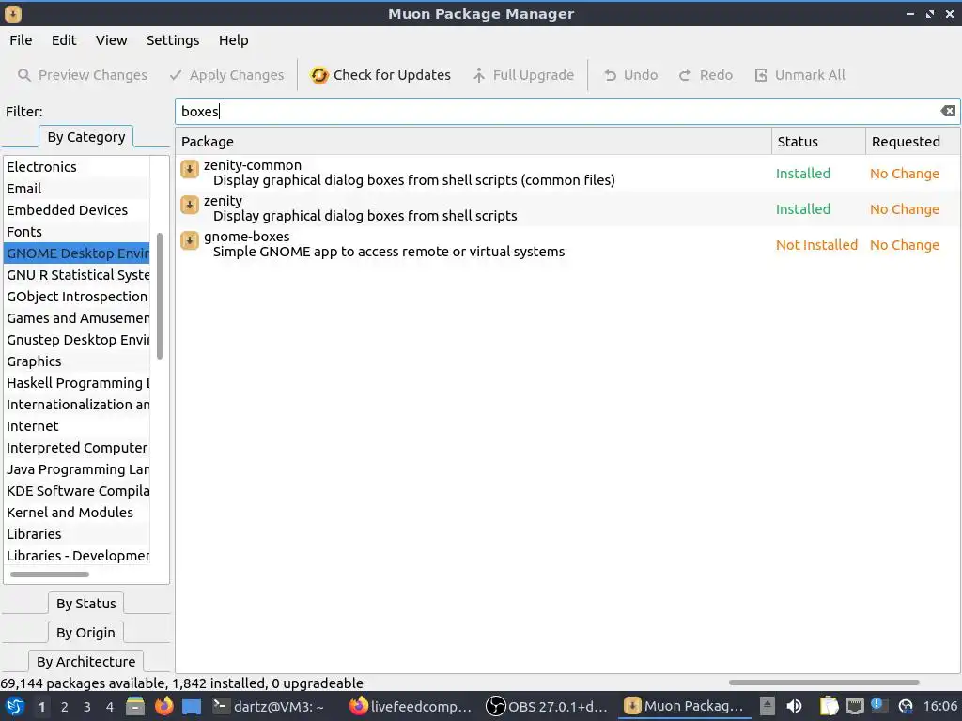Select the GNOME Desktop Environment category
The image size is (962, 721).
pyautogui.click(x=77, y=253)
